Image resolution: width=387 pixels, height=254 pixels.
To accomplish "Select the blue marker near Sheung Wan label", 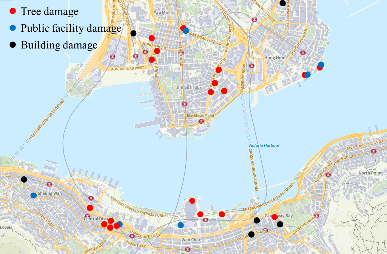I will pos(33,195).
